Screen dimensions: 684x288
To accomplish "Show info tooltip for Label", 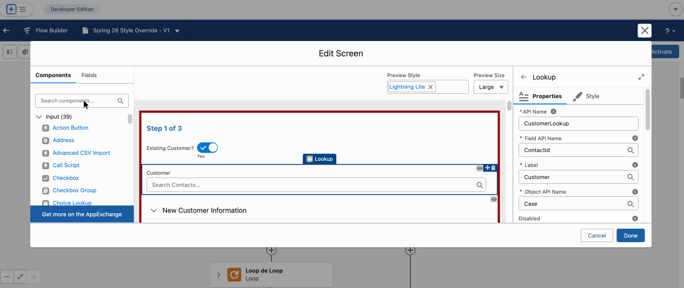I will (635, 165).
